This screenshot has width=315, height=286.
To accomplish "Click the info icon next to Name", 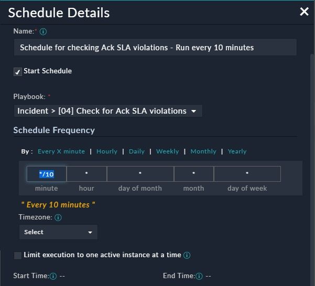I will 43,31.
